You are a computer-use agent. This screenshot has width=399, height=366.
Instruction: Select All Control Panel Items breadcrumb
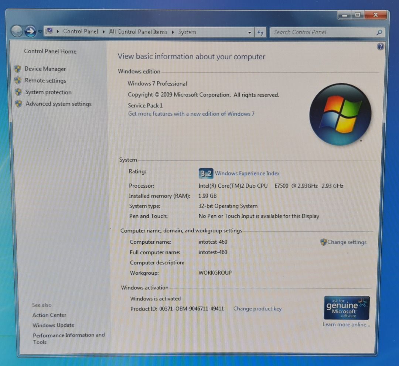pyautogui.click(x=138, y=32)
